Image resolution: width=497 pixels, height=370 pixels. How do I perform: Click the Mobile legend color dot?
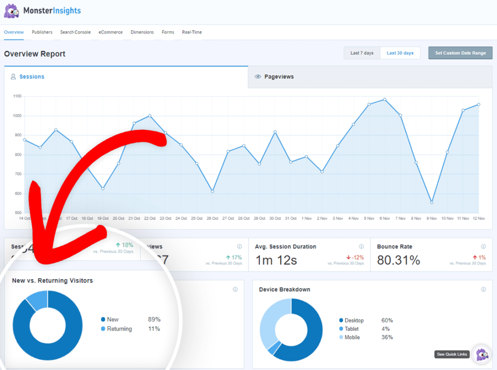341,337
